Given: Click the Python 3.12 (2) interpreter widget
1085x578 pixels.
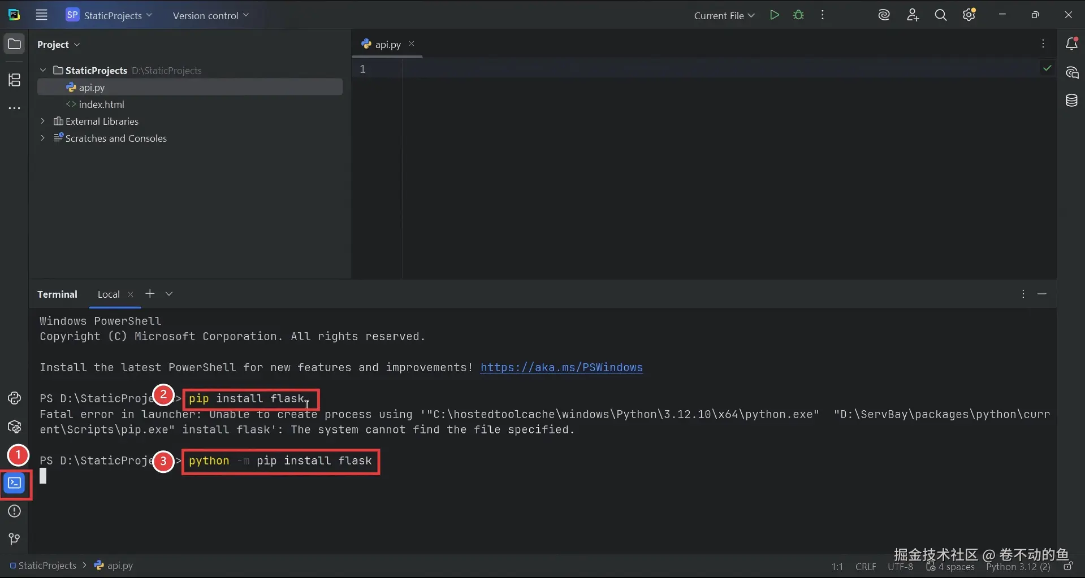Looking at the screenshot, I should tap(1018, 567).
